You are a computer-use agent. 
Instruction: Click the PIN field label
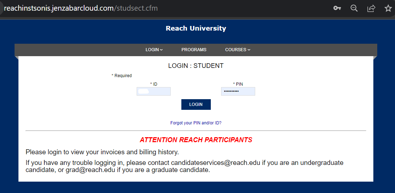click(x=238, y=84)
